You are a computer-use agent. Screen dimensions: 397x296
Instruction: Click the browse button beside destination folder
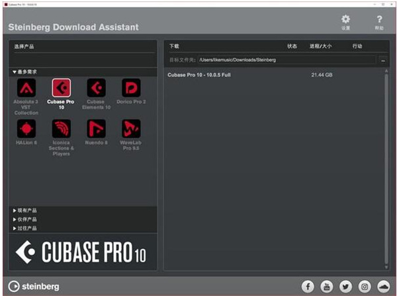click(383, 60)
